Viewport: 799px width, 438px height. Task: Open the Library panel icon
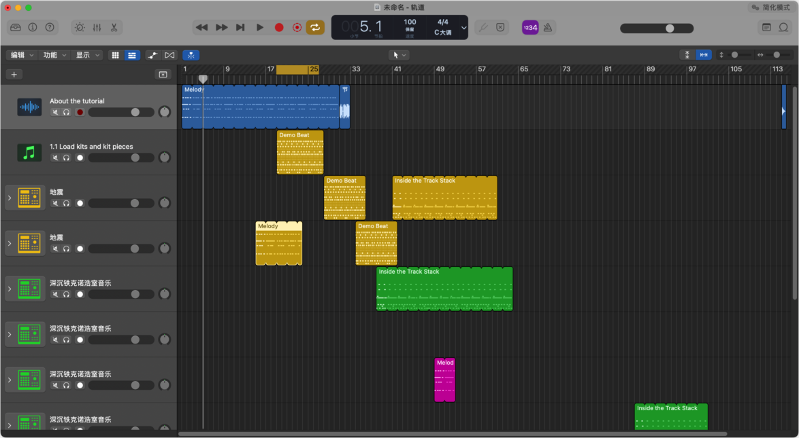[x=15, y=27]
